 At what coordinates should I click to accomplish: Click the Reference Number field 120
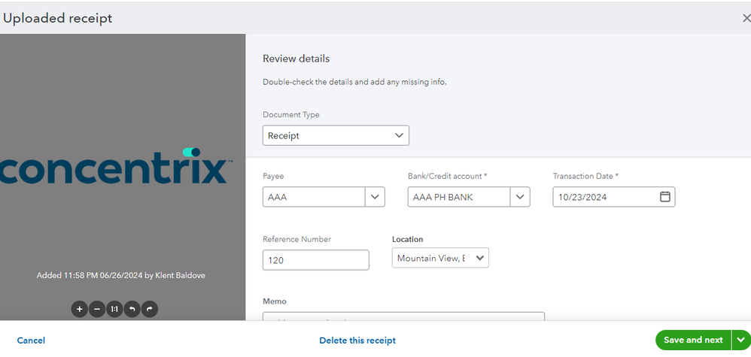click(x=315, y=260)
